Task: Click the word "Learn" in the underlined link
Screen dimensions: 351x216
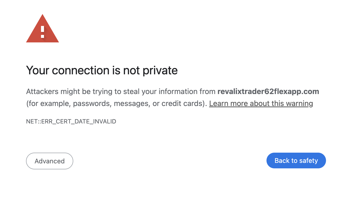Action: pyautogui.click(x=218, y=104)
